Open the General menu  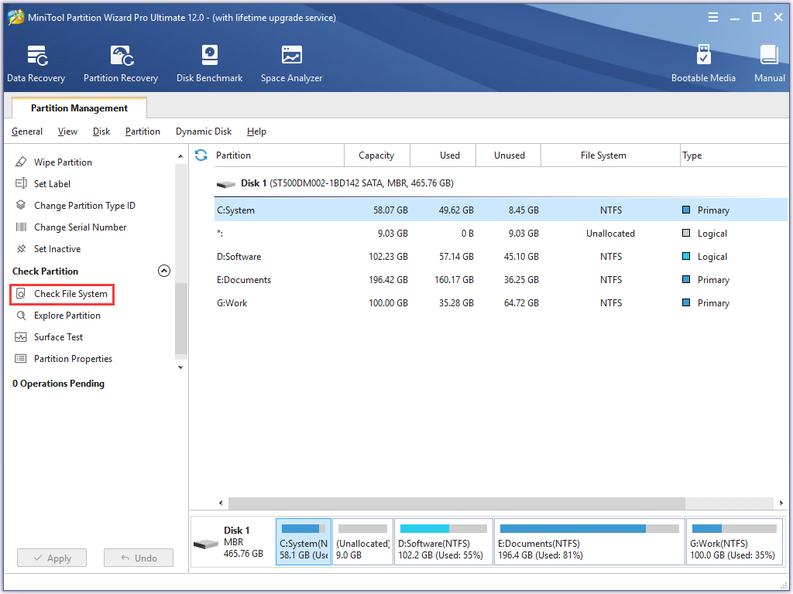point(27,131)
